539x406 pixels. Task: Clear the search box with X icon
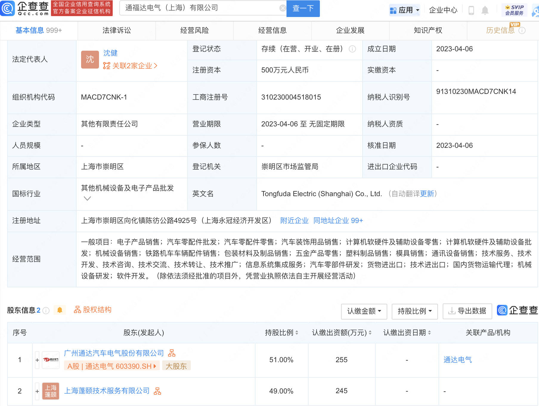(282, 8)
